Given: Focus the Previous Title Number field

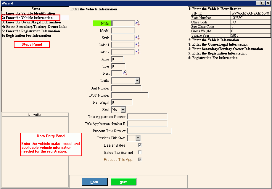Looking at the screenshot, I should [149, 131].
